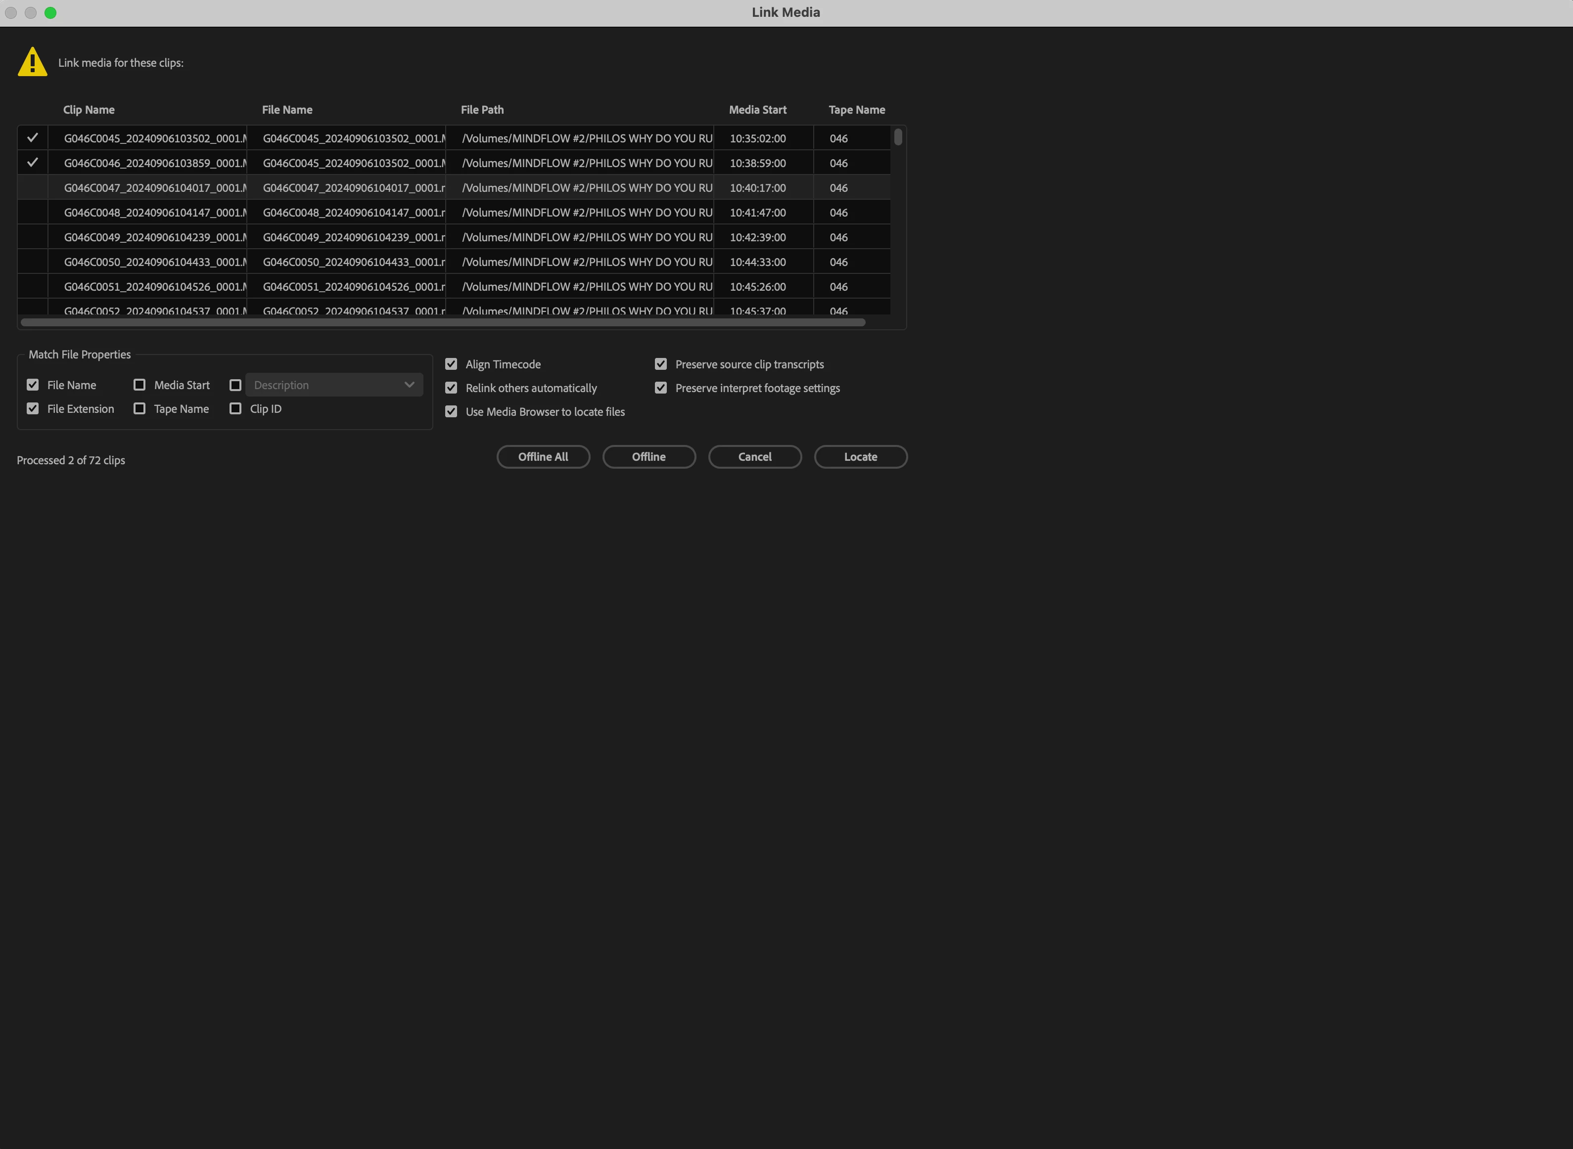1573x1149 pixels.
Task: Click the yellow warning triangle icon
Action: pos(32,62)
